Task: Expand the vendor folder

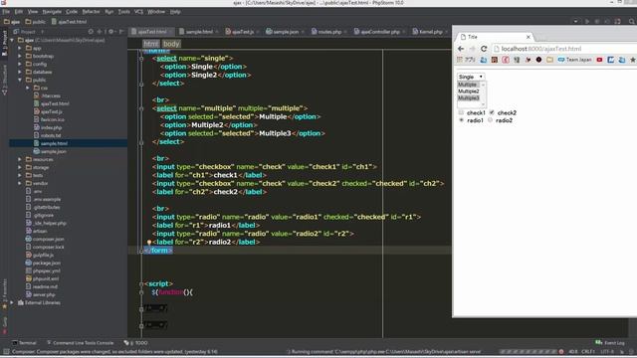Action: [20, 183]
